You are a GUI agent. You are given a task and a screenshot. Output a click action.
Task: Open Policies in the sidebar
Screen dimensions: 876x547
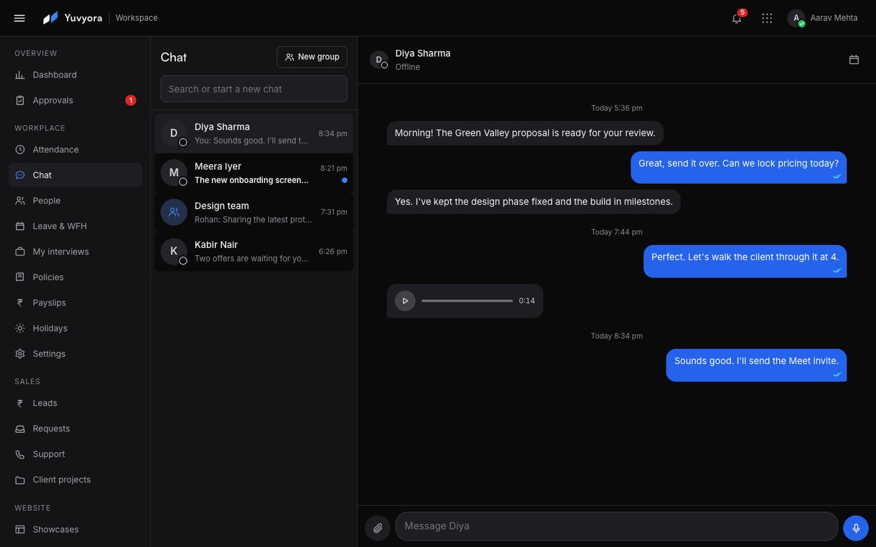click(x=75, y=277)
